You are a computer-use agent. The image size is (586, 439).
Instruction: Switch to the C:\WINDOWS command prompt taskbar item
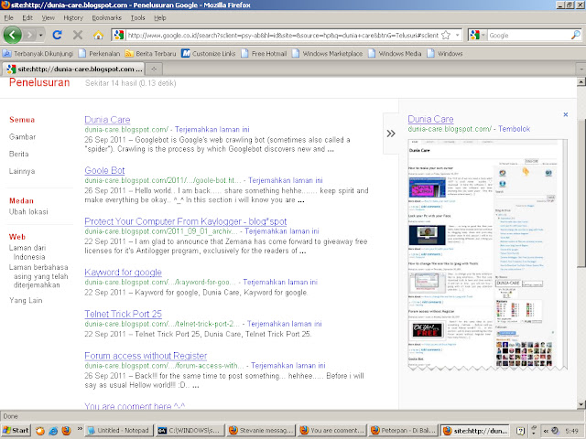(190, 431)
